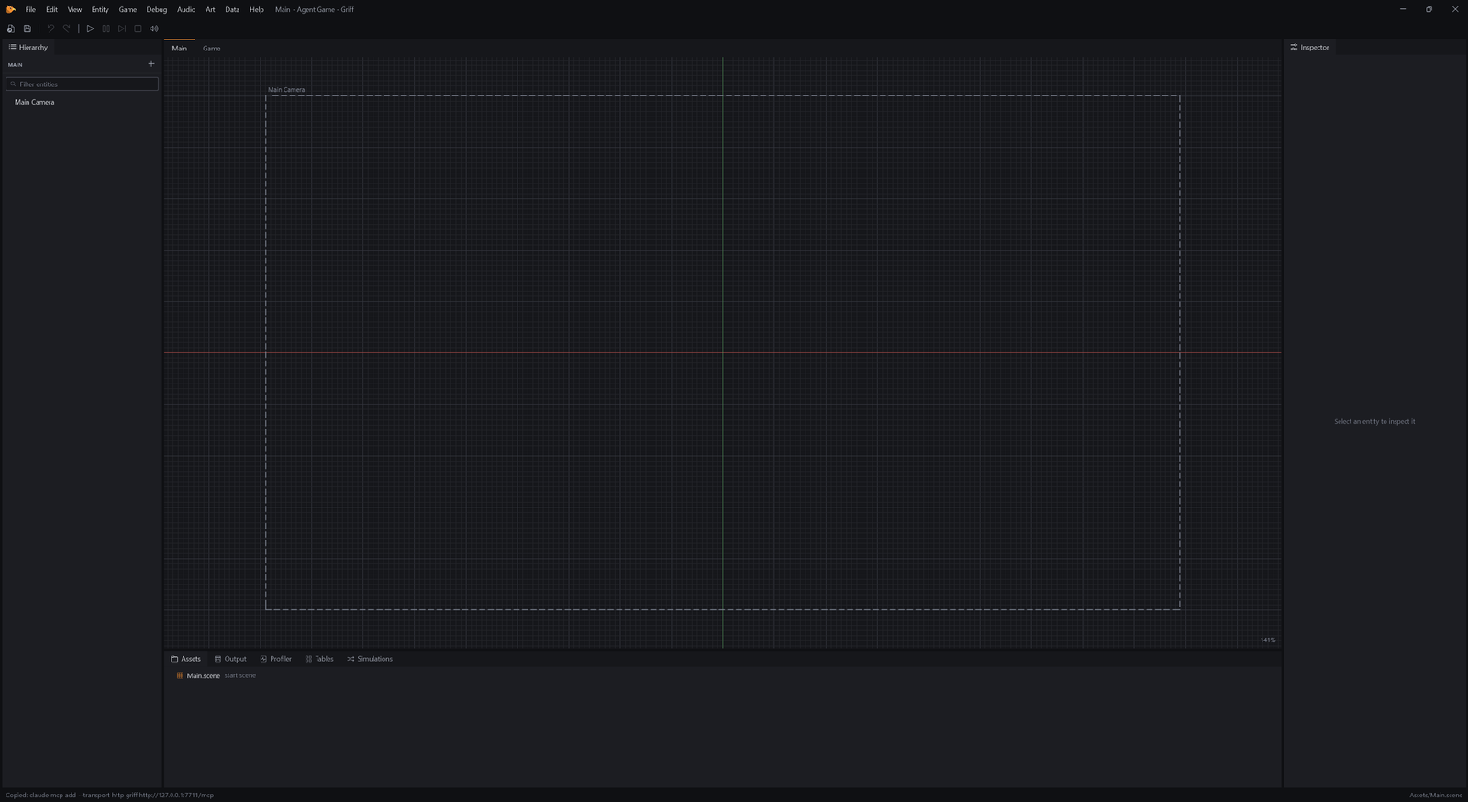Open the Data menu
Screen dimensions: 1468x802
(232, 9)
